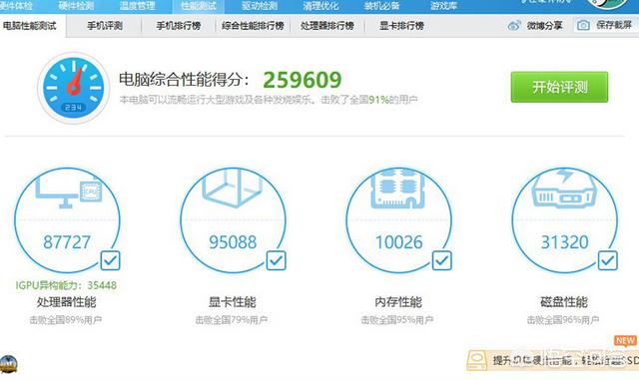The height and width of the screenshot is (380, 639).
Task: Click the processor monitor and CPU icon
Action: coord(69,191)
